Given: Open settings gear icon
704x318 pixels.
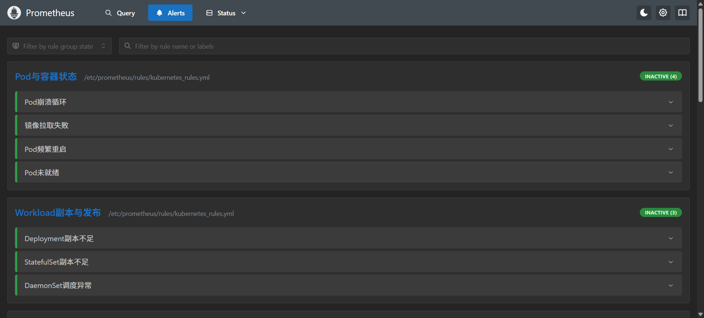Looking at the screenshot, I should pos(663,13).
